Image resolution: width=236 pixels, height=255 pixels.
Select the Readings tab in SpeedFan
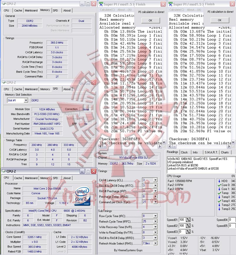pos(173,152)
